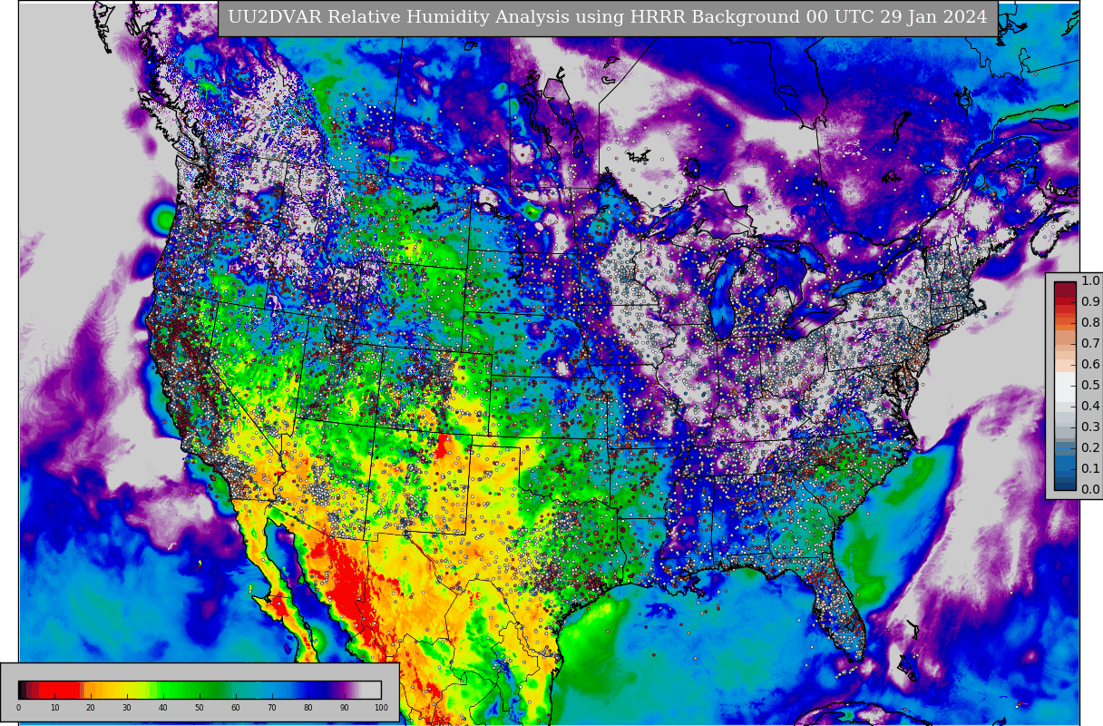Image resolution: width=1103 pixels, height=726 pixels.
Task: Click the map title mentioning HRRR Background
Action: click(608, 17)
